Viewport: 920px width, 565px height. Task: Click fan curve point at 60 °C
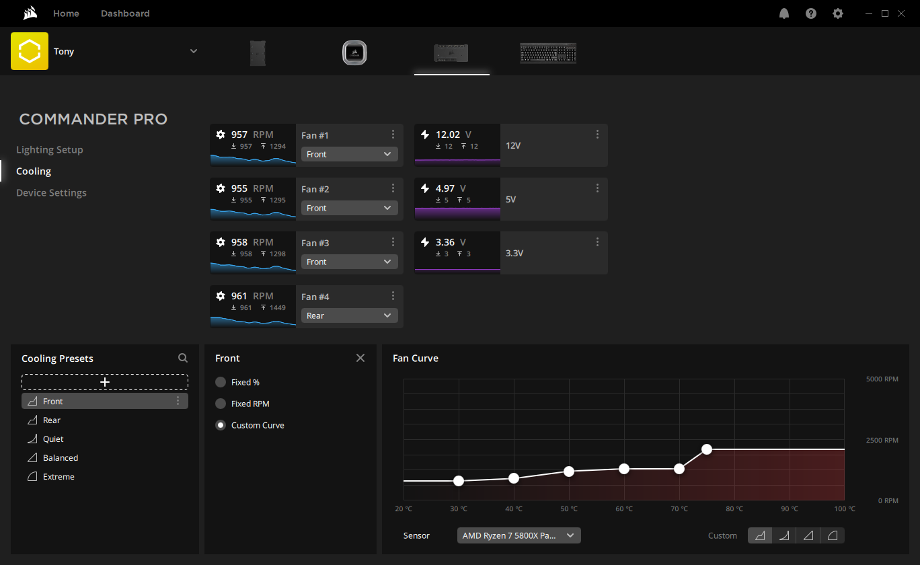(x=624, y=469)
